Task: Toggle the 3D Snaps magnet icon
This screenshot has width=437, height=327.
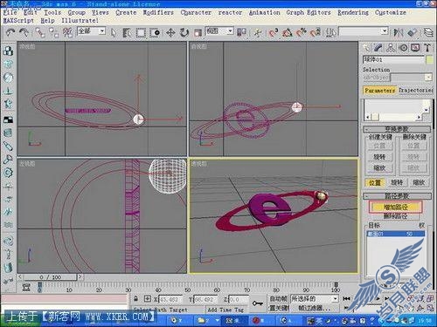Action: point(274,32)
